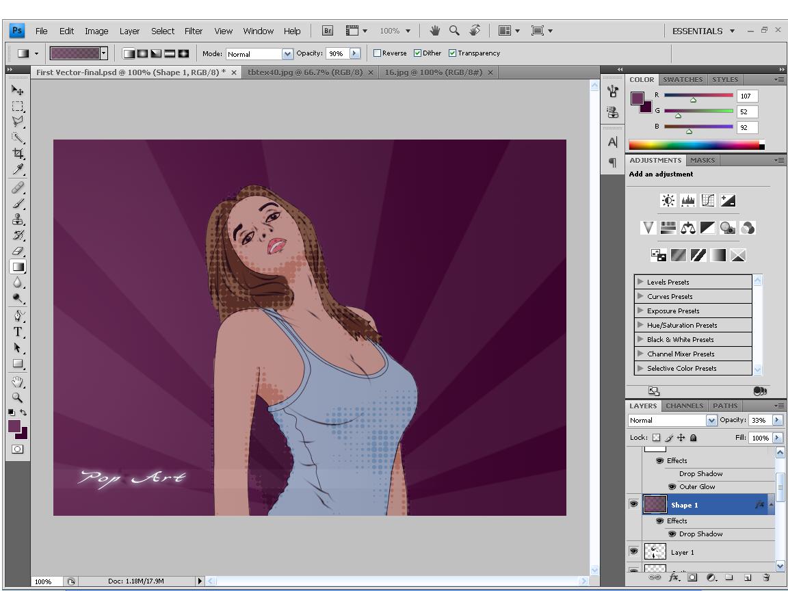The width and height of the screenshot is (788, 591).
Task: Pick the Eyedropper tool
Action: click(18, 170)
